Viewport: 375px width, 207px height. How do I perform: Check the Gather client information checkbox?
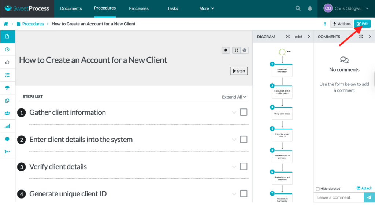coord(244,112)
